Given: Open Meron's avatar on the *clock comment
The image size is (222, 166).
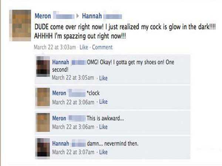Looking at the screenshot, I should coord(43,97).
